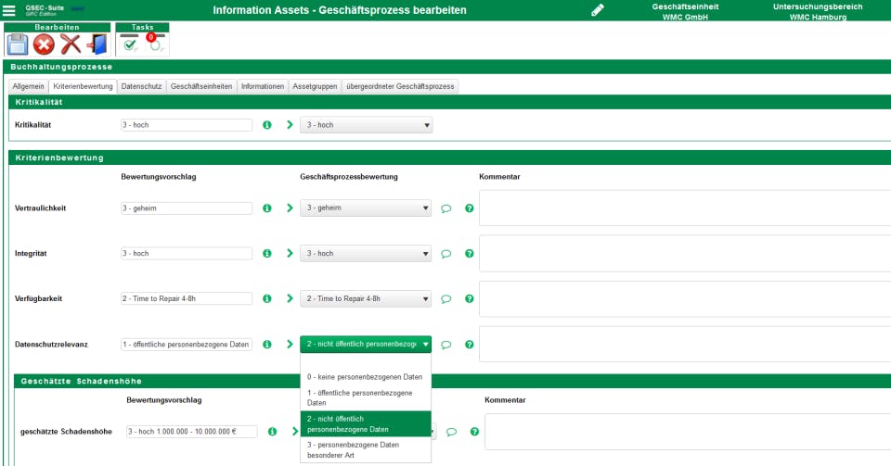Switch to the Informationen tab
Screen dimensions: 891x466
click(263, 86)
